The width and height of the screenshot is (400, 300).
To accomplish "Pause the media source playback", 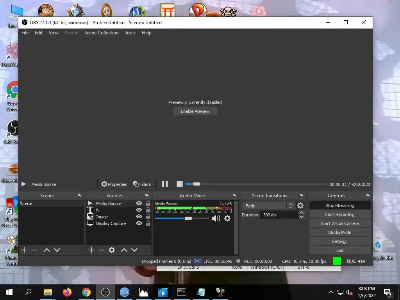I will 165,184.
